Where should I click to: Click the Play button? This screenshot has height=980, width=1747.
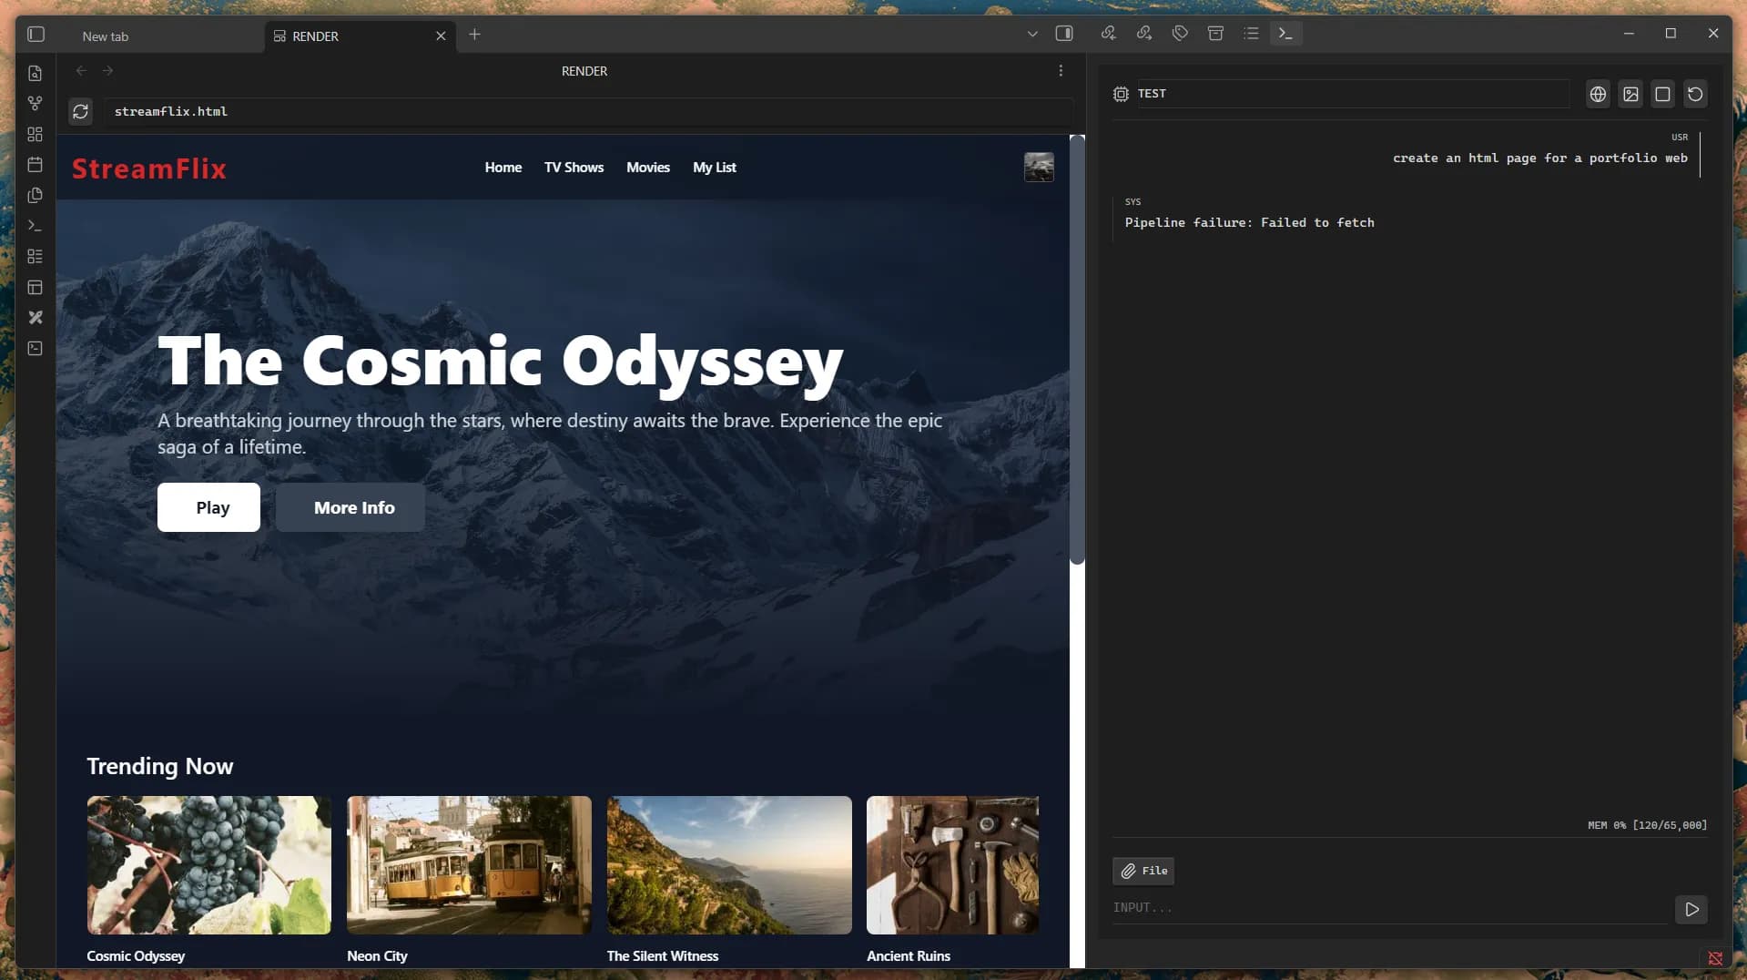208,507
